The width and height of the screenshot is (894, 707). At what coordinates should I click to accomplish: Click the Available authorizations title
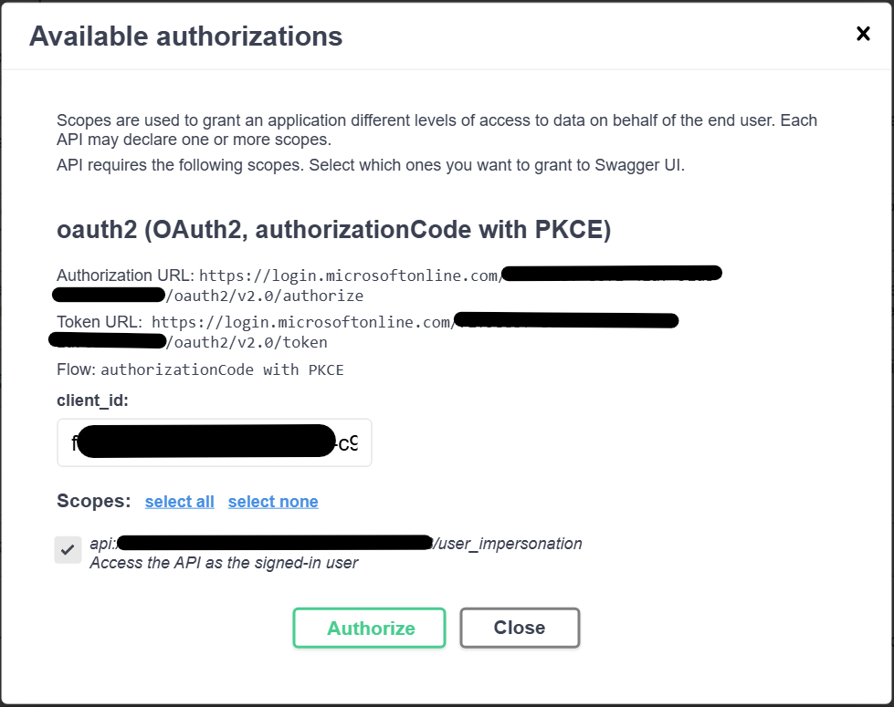coord(186,36)
